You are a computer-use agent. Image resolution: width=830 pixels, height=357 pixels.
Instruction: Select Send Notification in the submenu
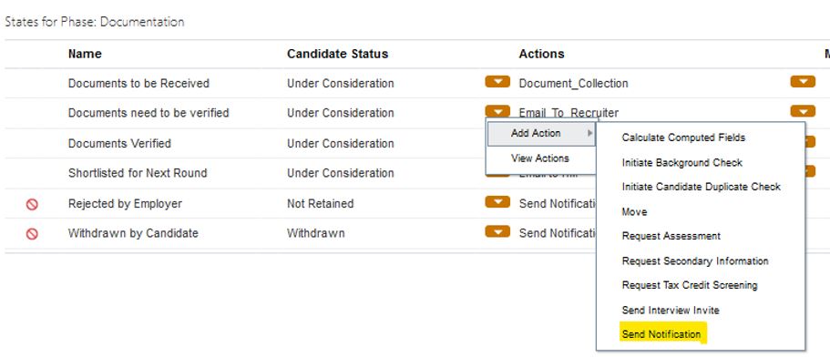661,334
